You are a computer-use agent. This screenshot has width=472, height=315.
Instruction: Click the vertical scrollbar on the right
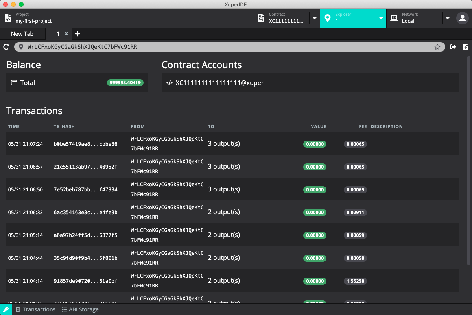coord(468,160)
